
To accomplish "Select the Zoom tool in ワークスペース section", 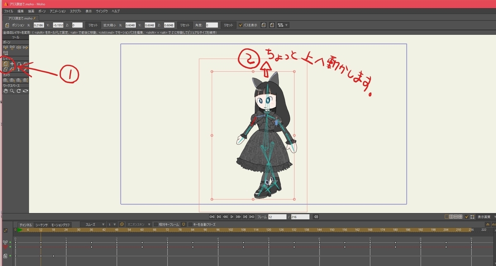I will tap(12, 90).
